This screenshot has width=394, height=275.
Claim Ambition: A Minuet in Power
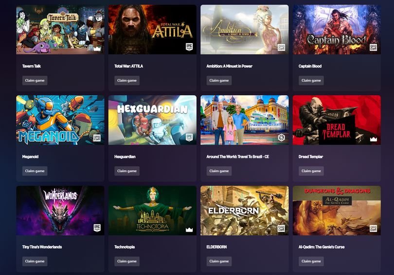coord(219,81)
